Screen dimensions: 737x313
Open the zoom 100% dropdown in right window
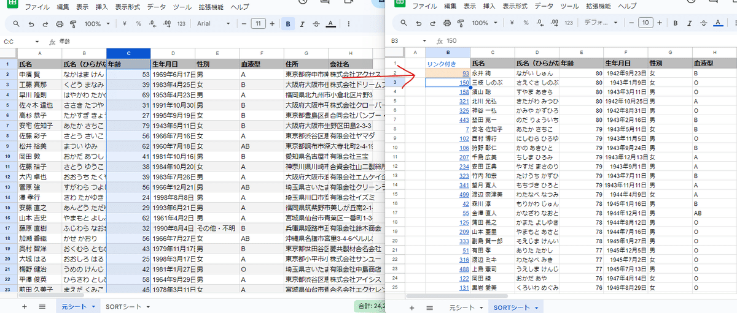[484, 23]
